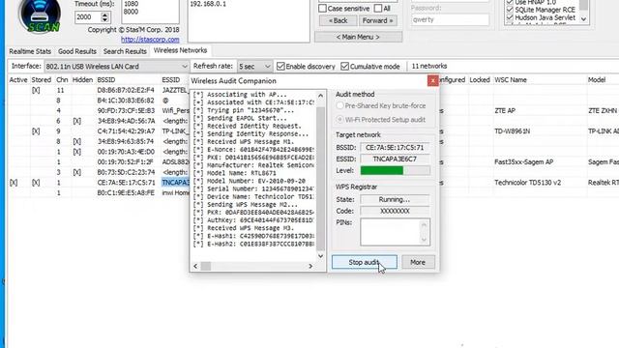619x348 pixels.
Task: Select Wi-Fi Protected Setup audit radio button
Action: (x=339, y=119)
